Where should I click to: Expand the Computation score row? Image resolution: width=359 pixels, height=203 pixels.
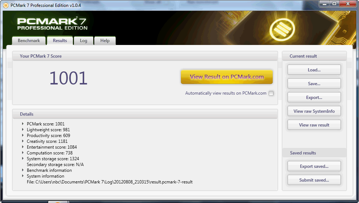23,153
